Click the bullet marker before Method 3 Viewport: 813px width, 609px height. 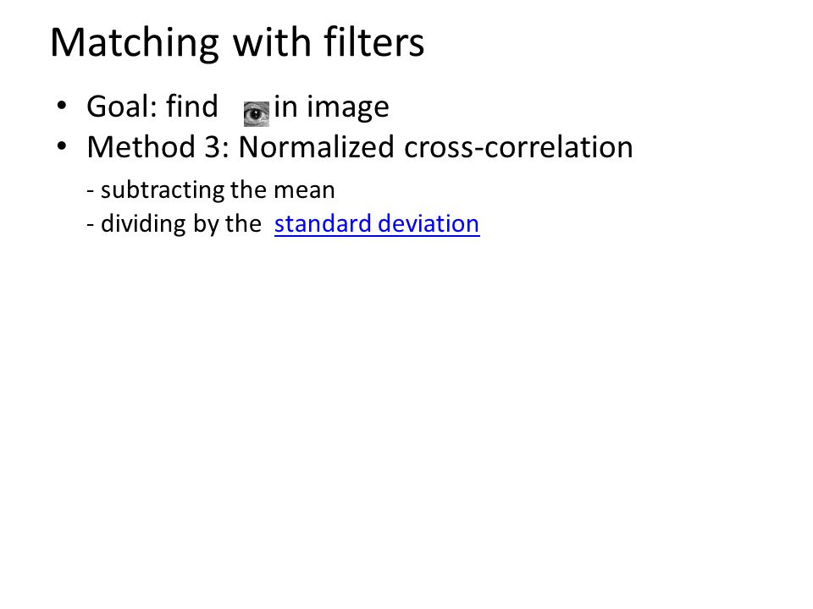tap(62, 146)
